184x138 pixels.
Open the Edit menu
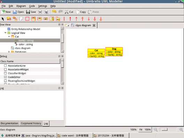[11, 6]
